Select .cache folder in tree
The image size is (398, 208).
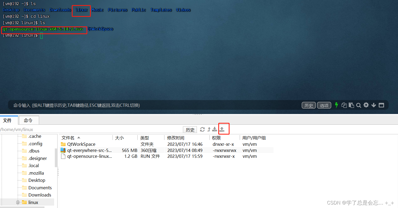tap(35, 136)
